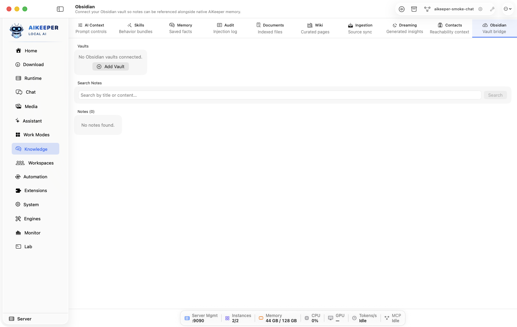Screen dimensions: 517x327
Task: Expand the ellipsis more-options dropdown
Action: click(507, 9)
